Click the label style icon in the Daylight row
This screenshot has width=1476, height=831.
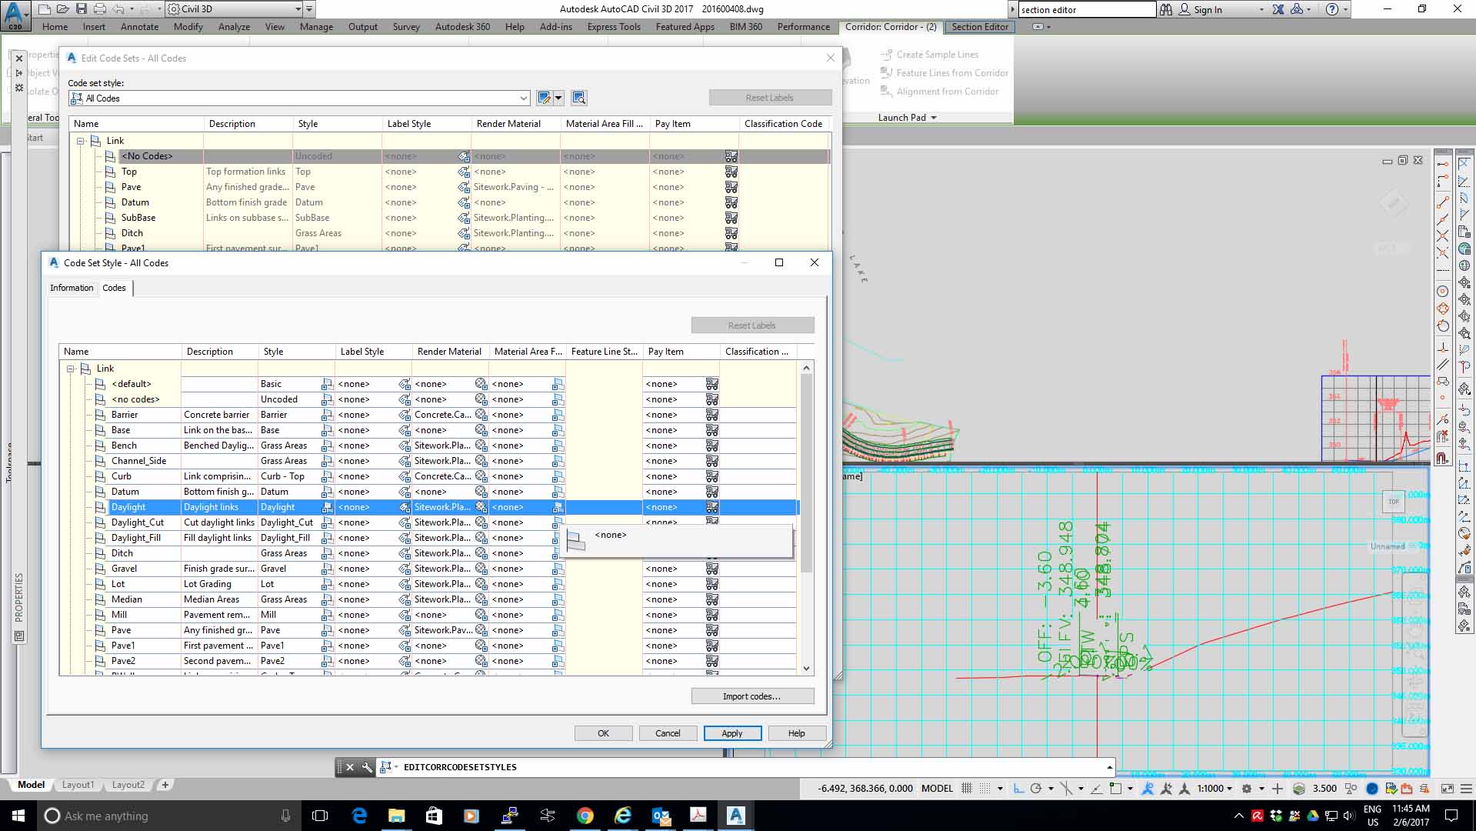point(404,507)
